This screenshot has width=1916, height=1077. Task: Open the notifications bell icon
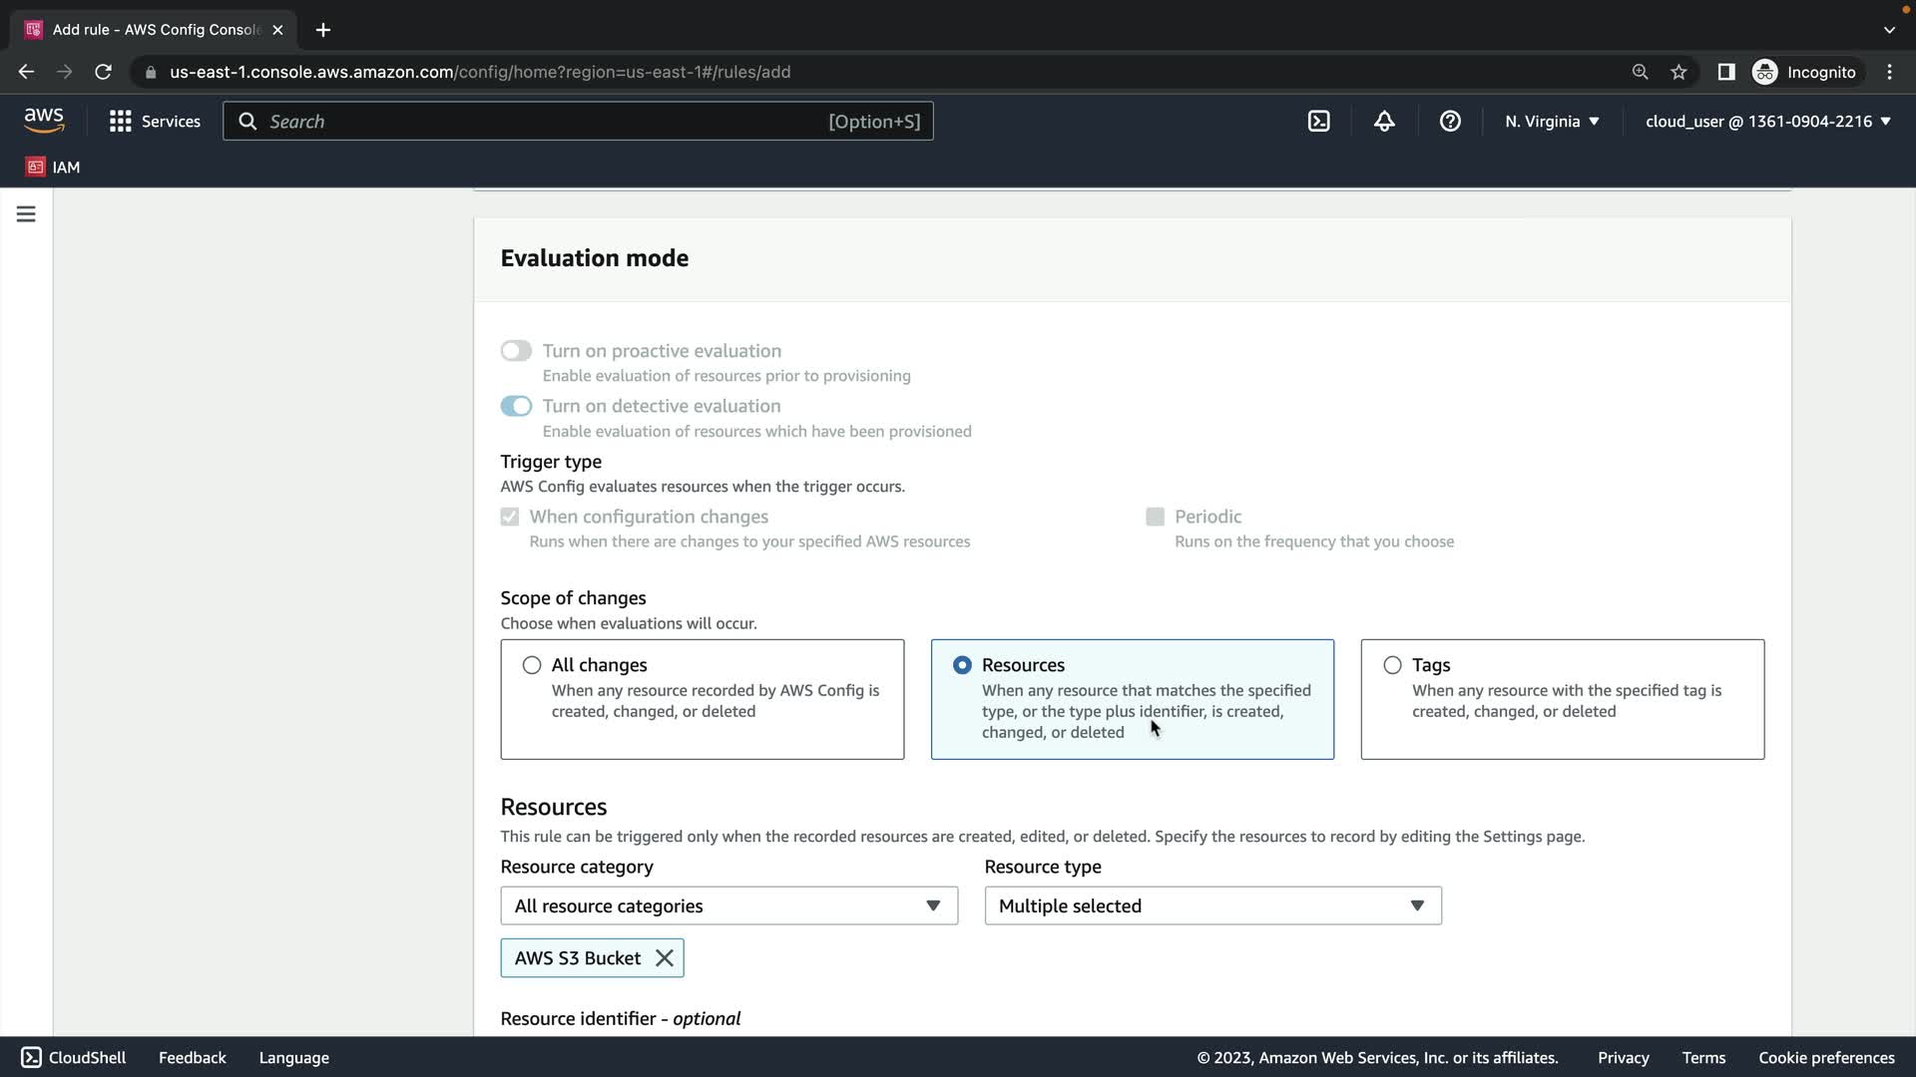click(1384, 122)
